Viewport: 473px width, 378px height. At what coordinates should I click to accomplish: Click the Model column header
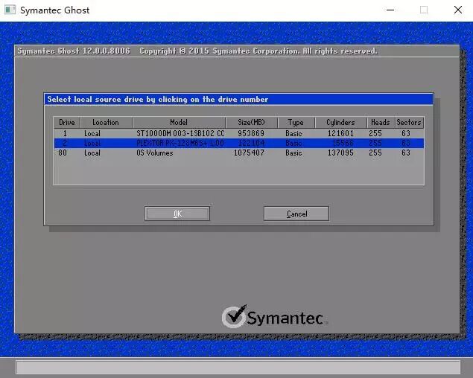(179, 122)
